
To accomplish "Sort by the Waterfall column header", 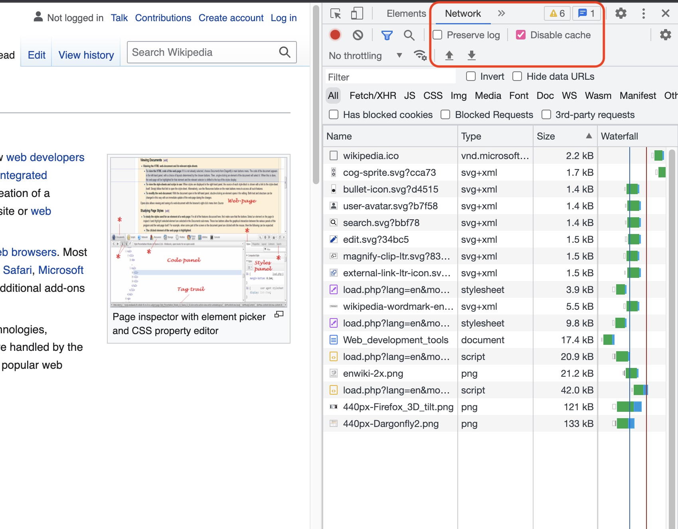I will click(637, 136).
